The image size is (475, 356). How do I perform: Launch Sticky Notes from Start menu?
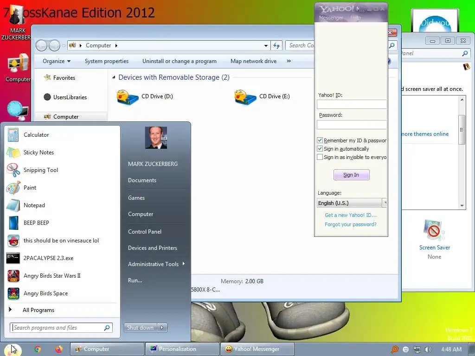click(x=62, y=153)
